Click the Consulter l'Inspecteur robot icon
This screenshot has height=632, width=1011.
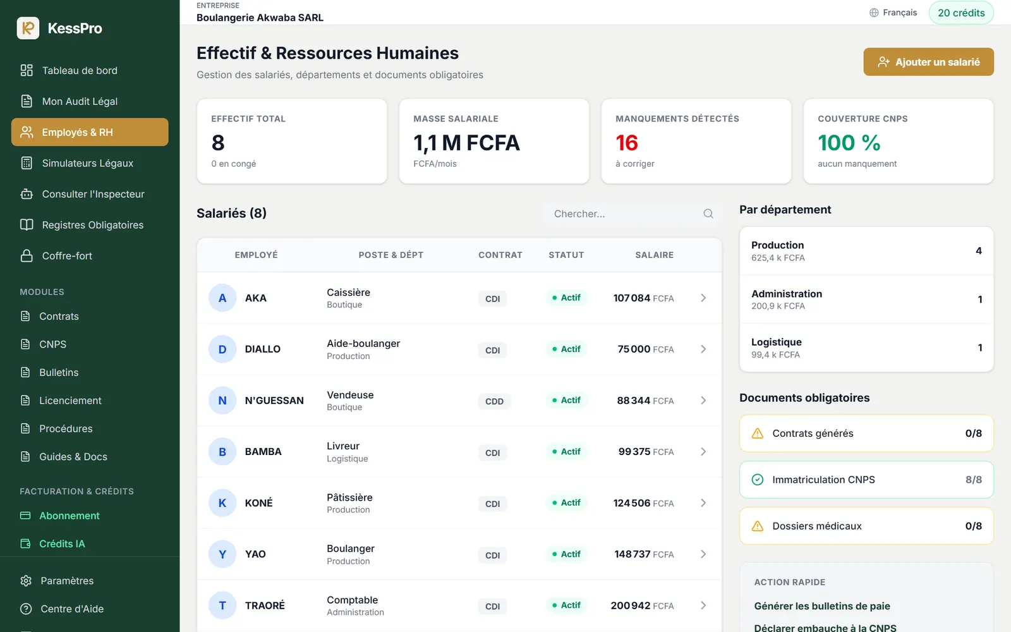tap(27, 194)
